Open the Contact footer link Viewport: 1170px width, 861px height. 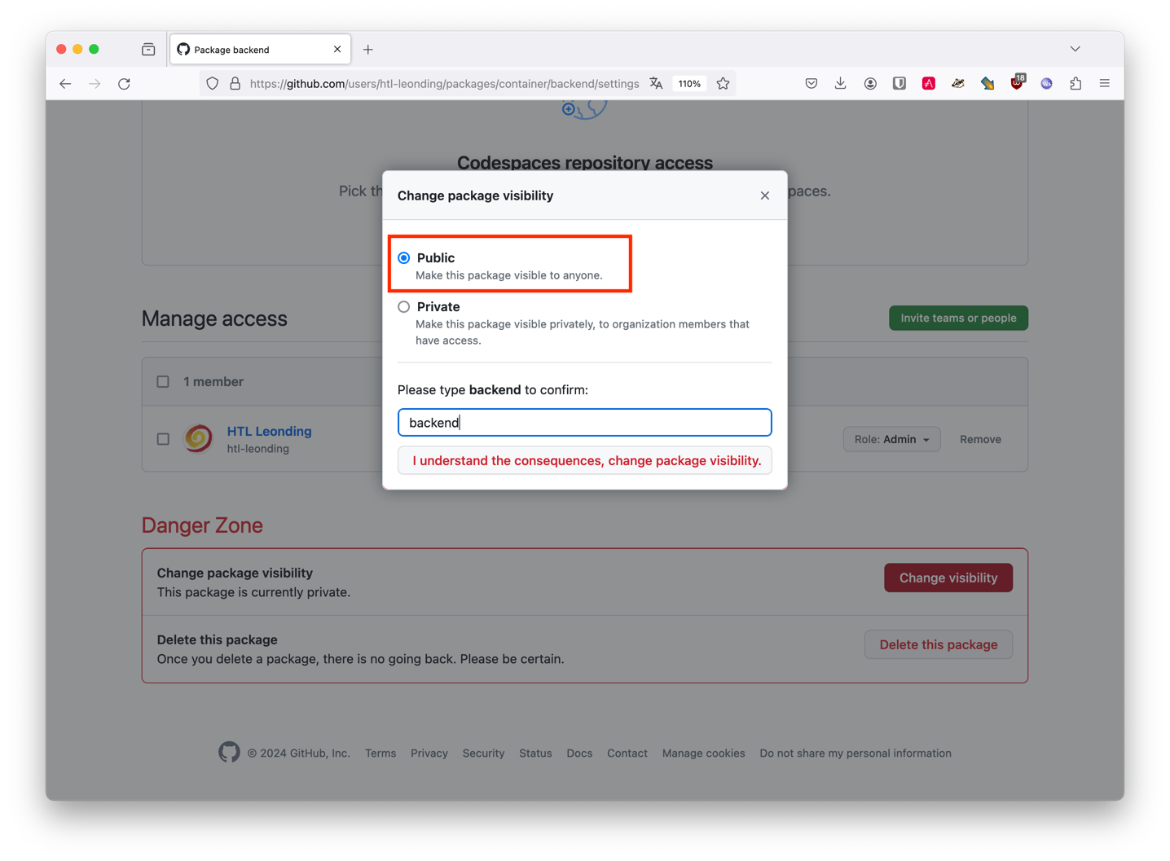click(x=627, y=753)
